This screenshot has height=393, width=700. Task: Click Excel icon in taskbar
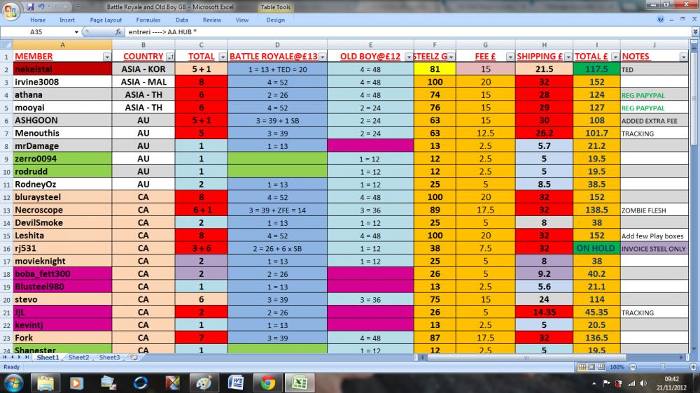tap(300, 383)
